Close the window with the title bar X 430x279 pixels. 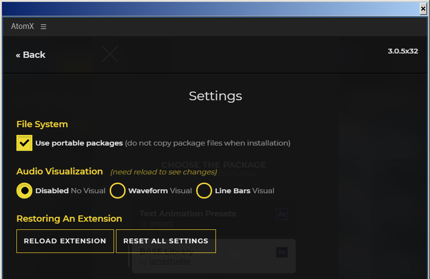coord(423,9)
